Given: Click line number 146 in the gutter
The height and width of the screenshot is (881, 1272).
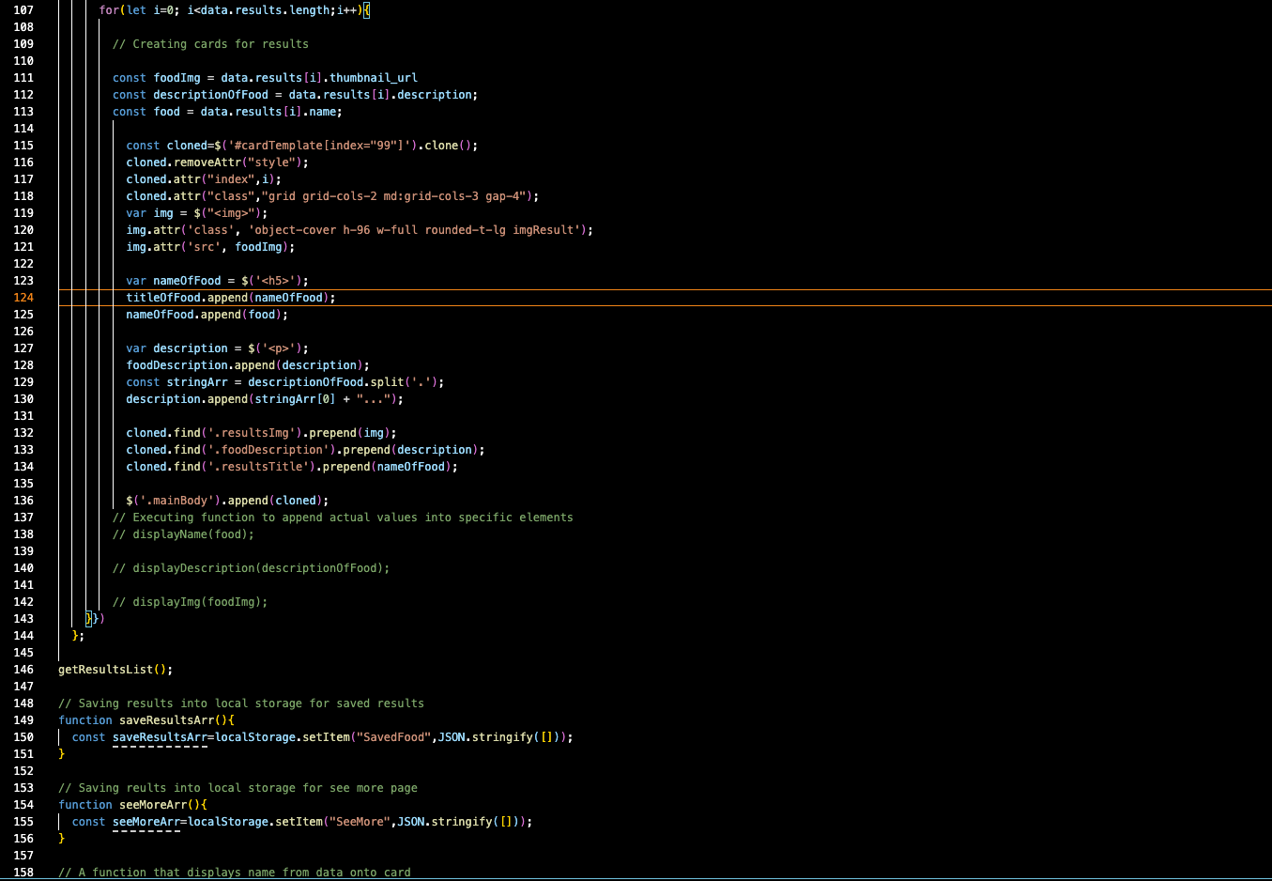Looking at the screenshot, I should 23,669.
